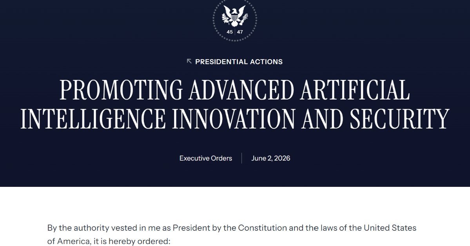The height and width of the screenshot is (246, 470).
Task: Click the word PROMOTING in the headline
Action: [x=121, y=90]
